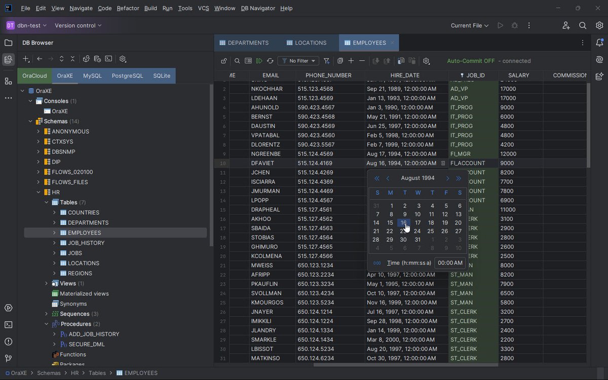The image size is (608, 380).
Task: Open the No Filter dropdown
Action: 298,61
